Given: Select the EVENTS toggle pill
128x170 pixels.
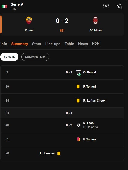Looking at the screenshot, I should point(9,57).
